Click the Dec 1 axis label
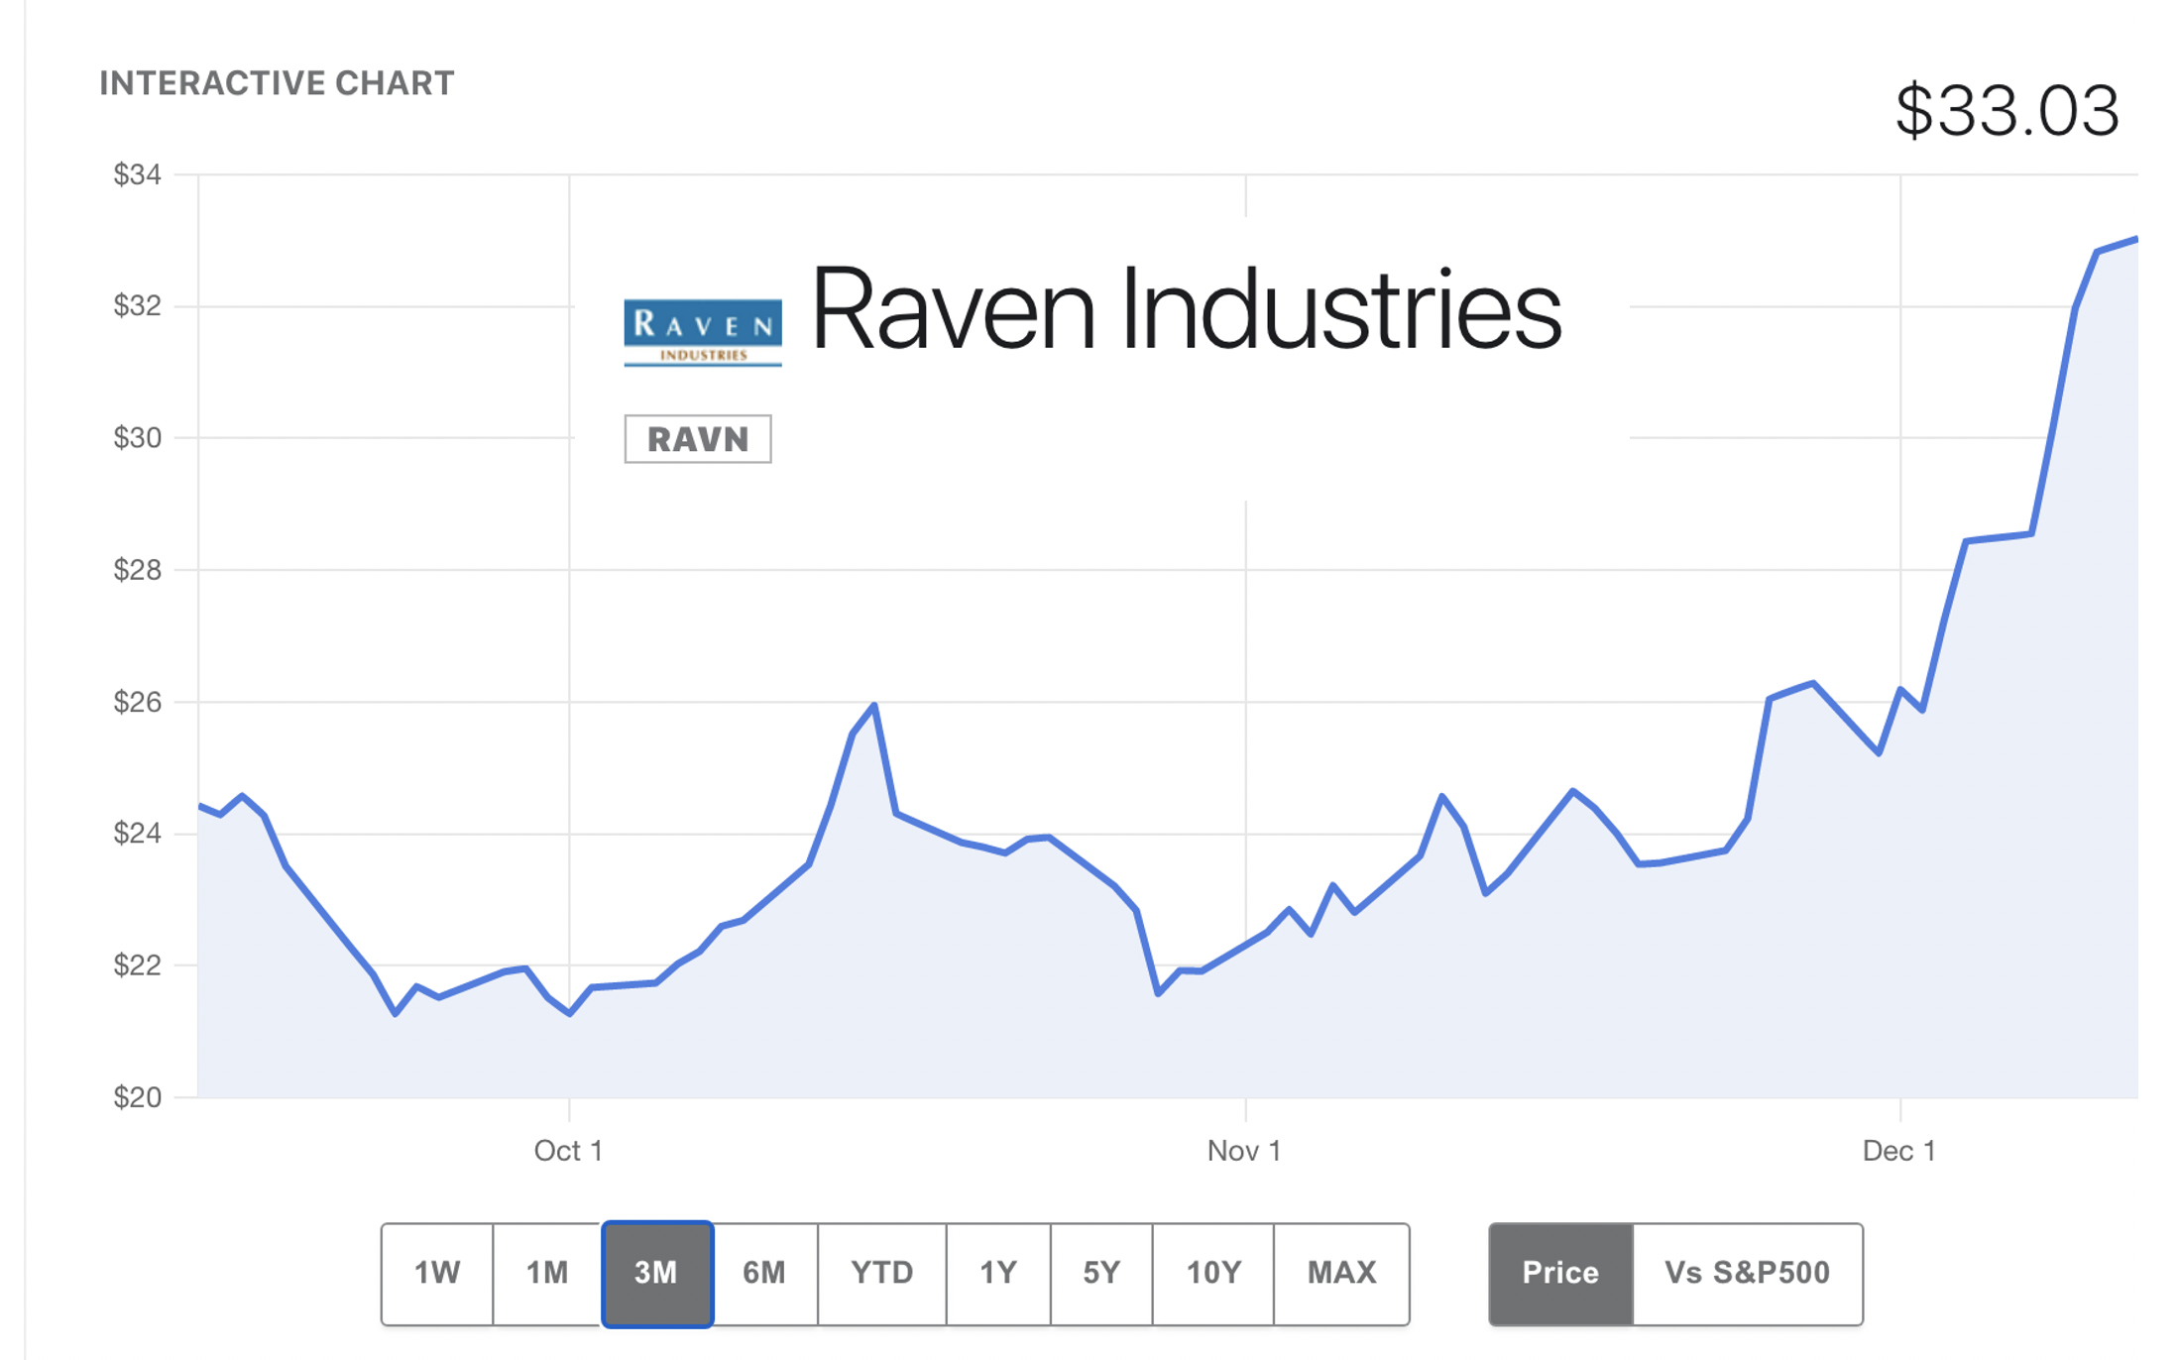 tap(1898, 1151)
